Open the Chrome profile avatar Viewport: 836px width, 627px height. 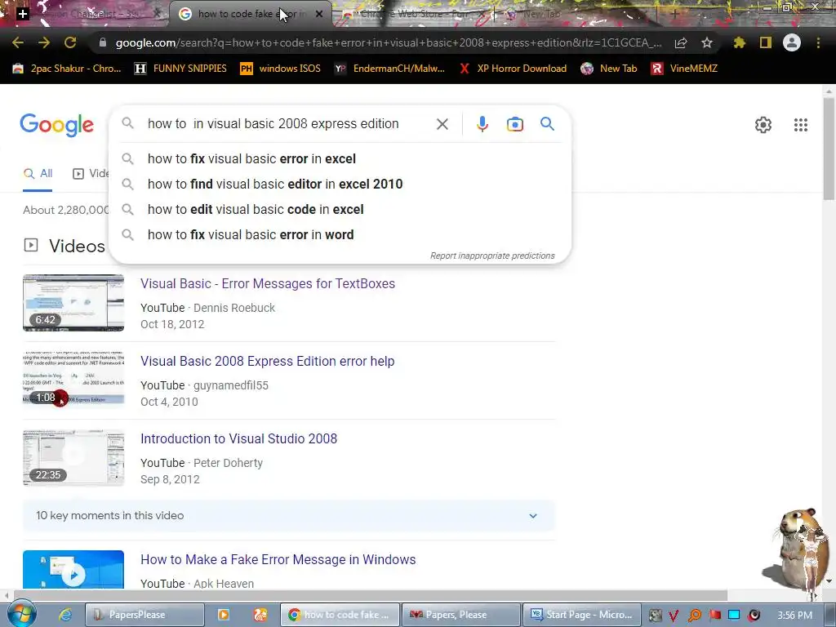(792, 42)
